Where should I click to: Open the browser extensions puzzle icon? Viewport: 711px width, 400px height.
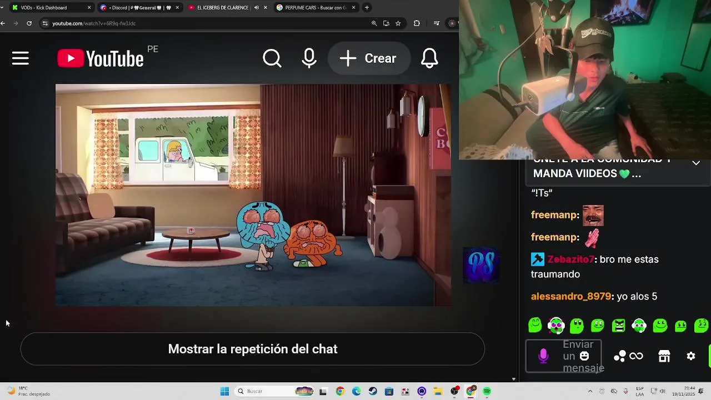(417, 23)
